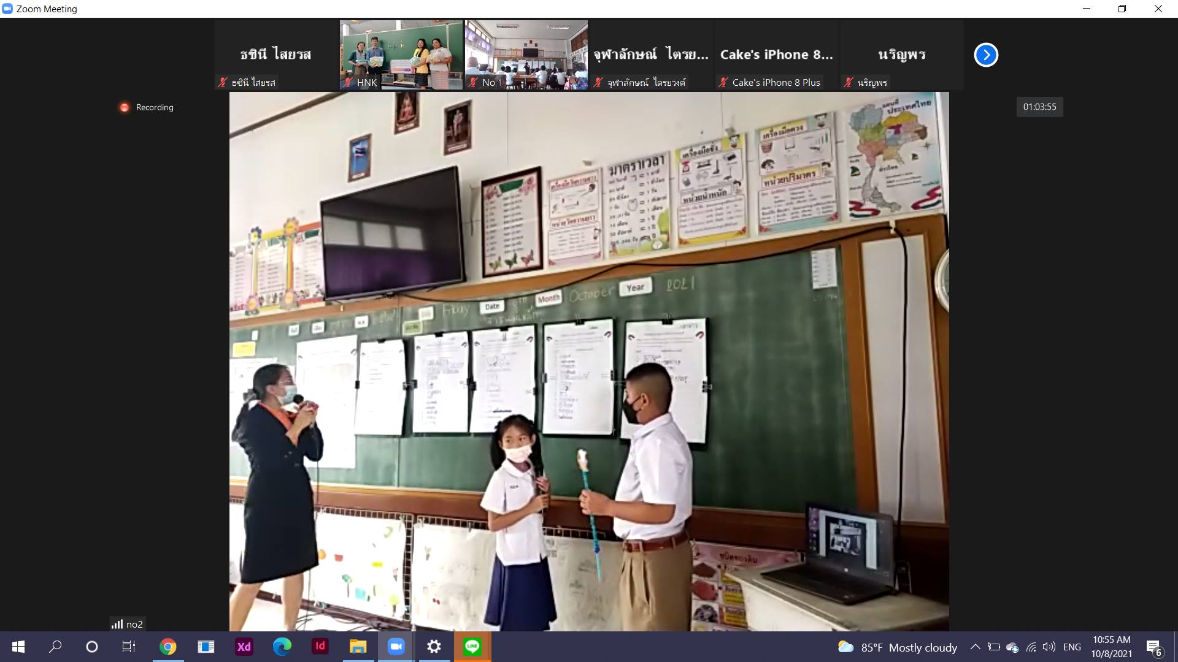Open the weather widget 85°F Mostly cloudy
The image size is (1178, 662).
(x=898, y=647)
